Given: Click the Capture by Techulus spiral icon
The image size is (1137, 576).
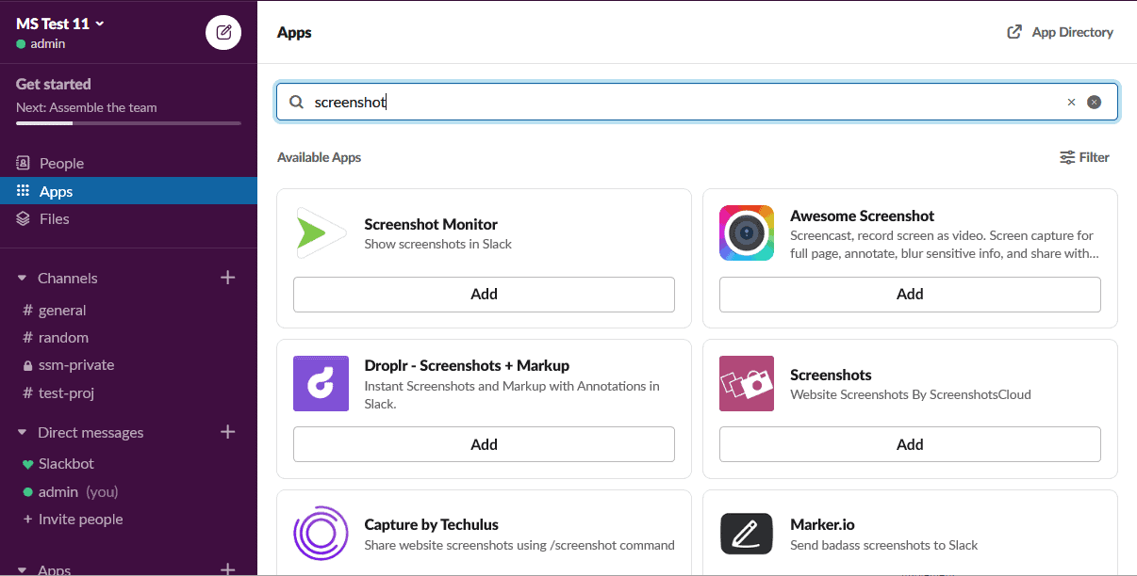Looking at the screenshot, I should (321, 534).
